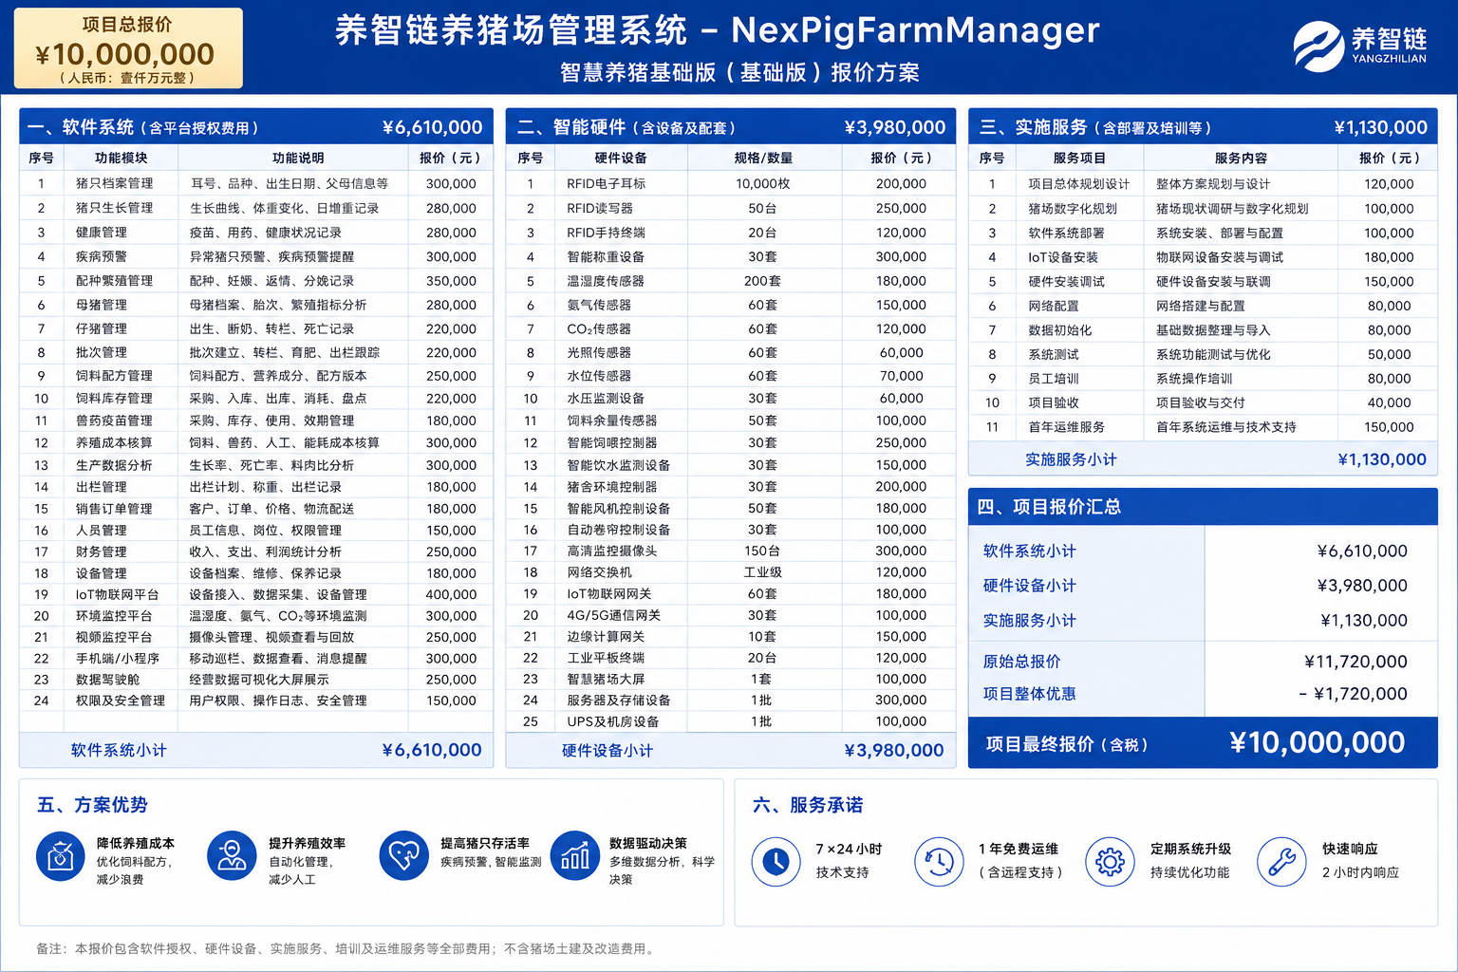Viewport: 1458px width, 972px height.
Task: Click the 智慧猪场大屏 hardware name
Action: [606, 679]
